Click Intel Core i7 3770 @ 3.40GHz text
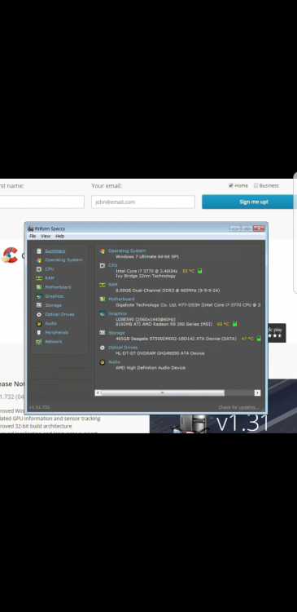Image resolution: width=297 pixels, height=612 pixels. [x=146, y=271]
